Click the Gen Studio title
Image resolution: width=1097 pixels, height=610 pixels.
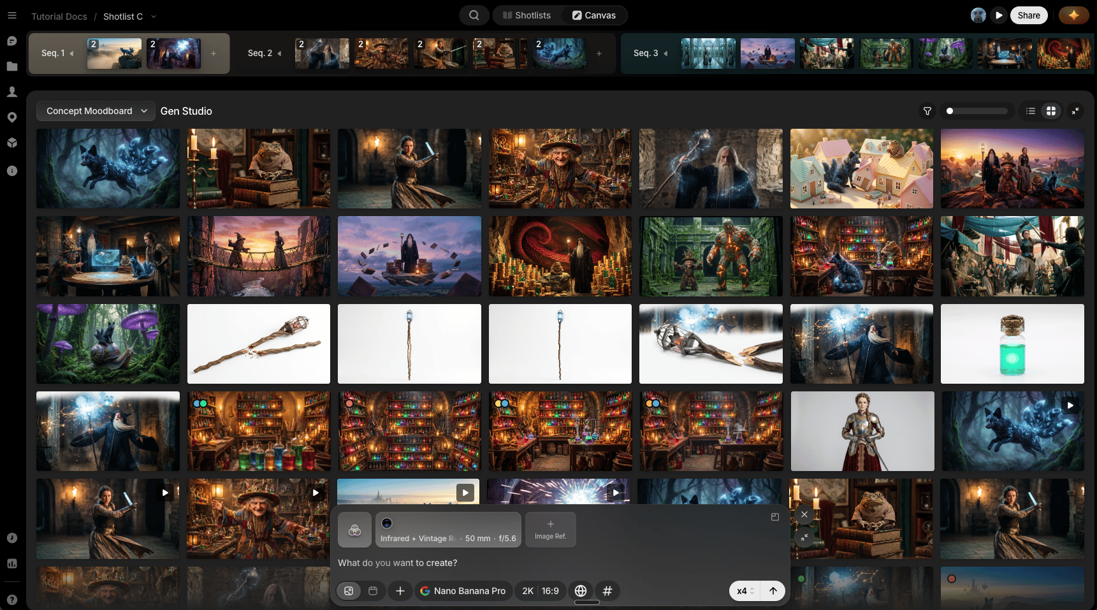[186, 111]
